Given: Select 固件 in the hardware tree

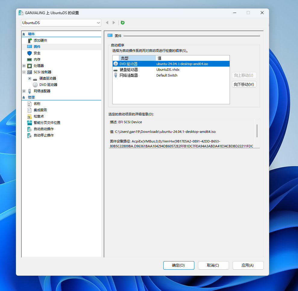Looking at the screenshot, I should (37, 47).
